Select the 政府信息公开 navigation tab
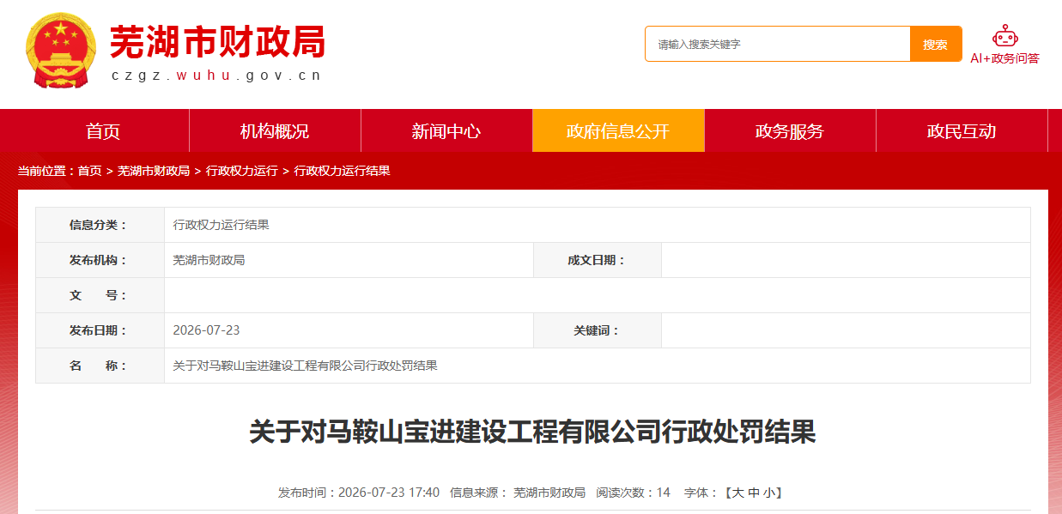The image size is (1062, 514). pos(618,131)
